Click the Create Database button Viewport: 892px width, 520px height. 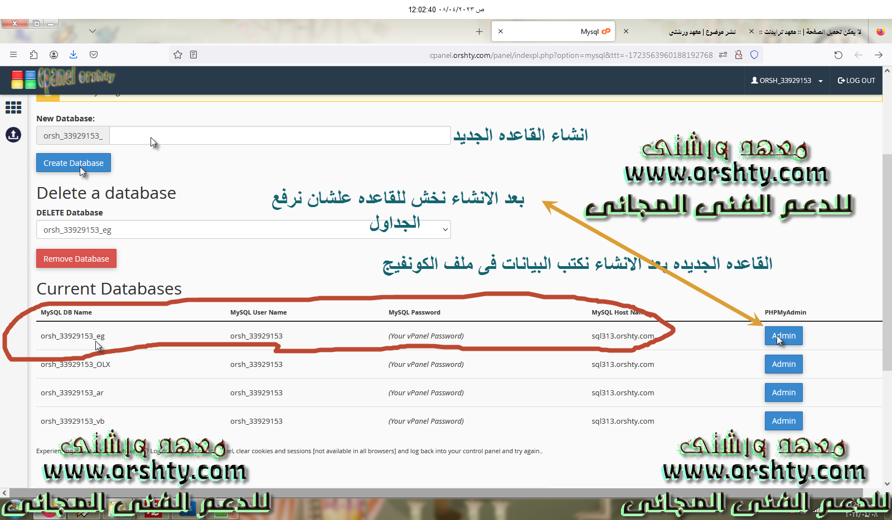(74, 163)
